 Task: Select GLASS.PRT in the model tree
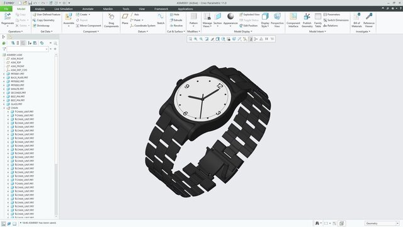16,104
